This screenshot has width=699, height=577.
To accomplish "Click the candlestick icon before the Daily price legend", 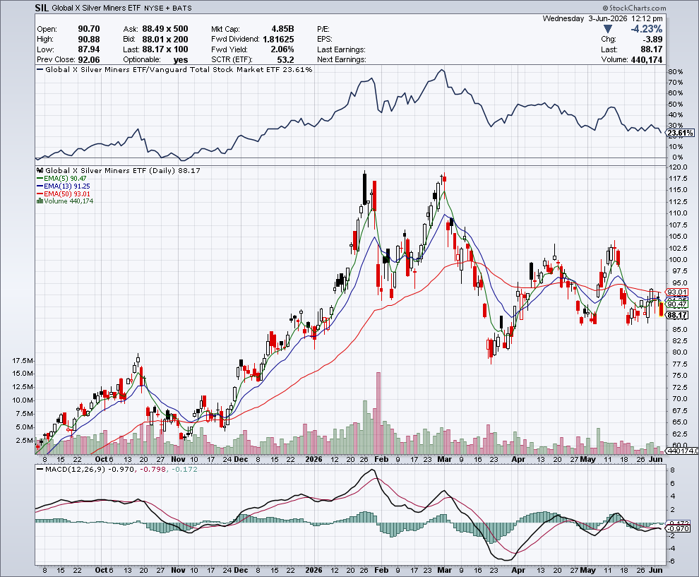I will [40, 170].
